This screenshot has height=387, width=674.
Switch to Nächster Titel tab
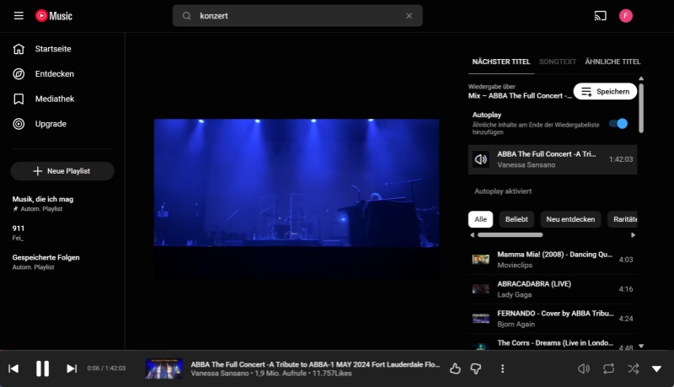pyautogui.click(x=501, y=62)
